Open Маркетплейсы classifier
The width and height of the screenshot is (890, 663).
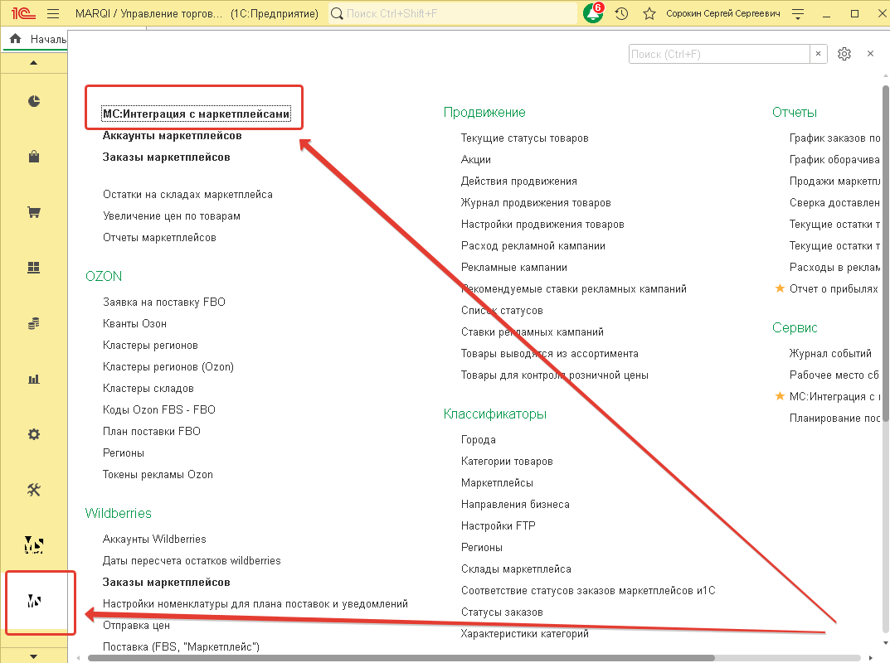click(x=497, y=482)
